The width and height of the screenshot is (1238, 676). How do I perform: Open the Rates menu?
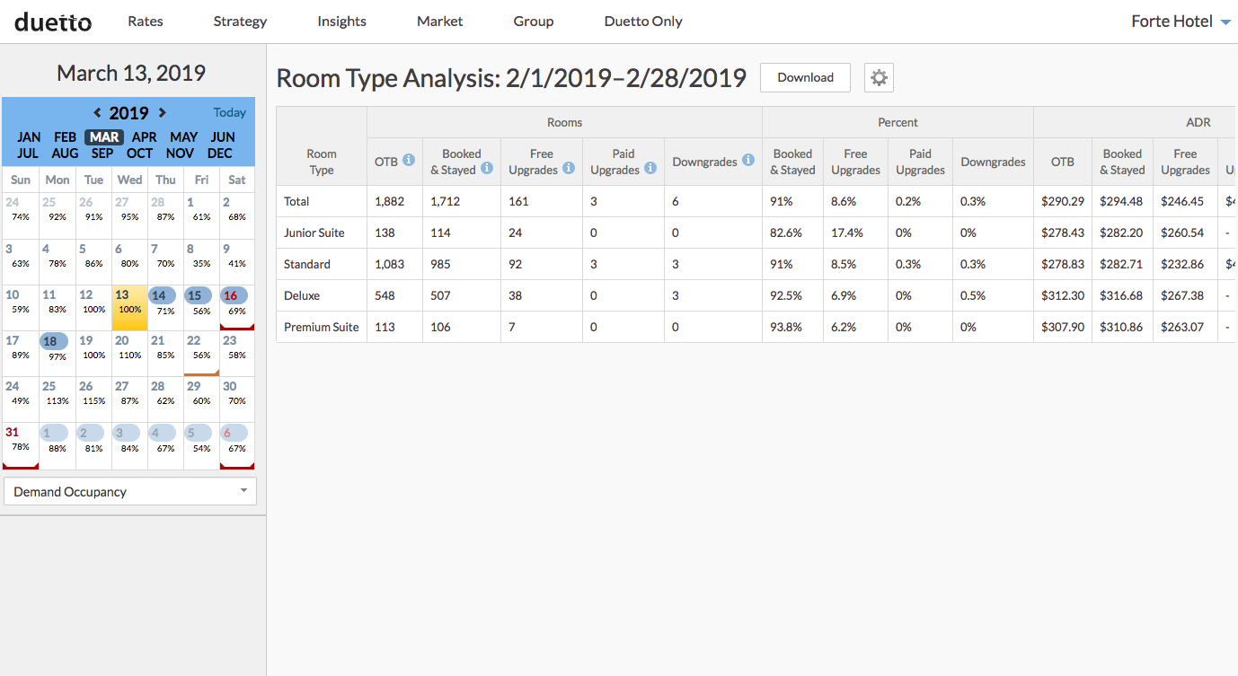(x=146, y=22)
